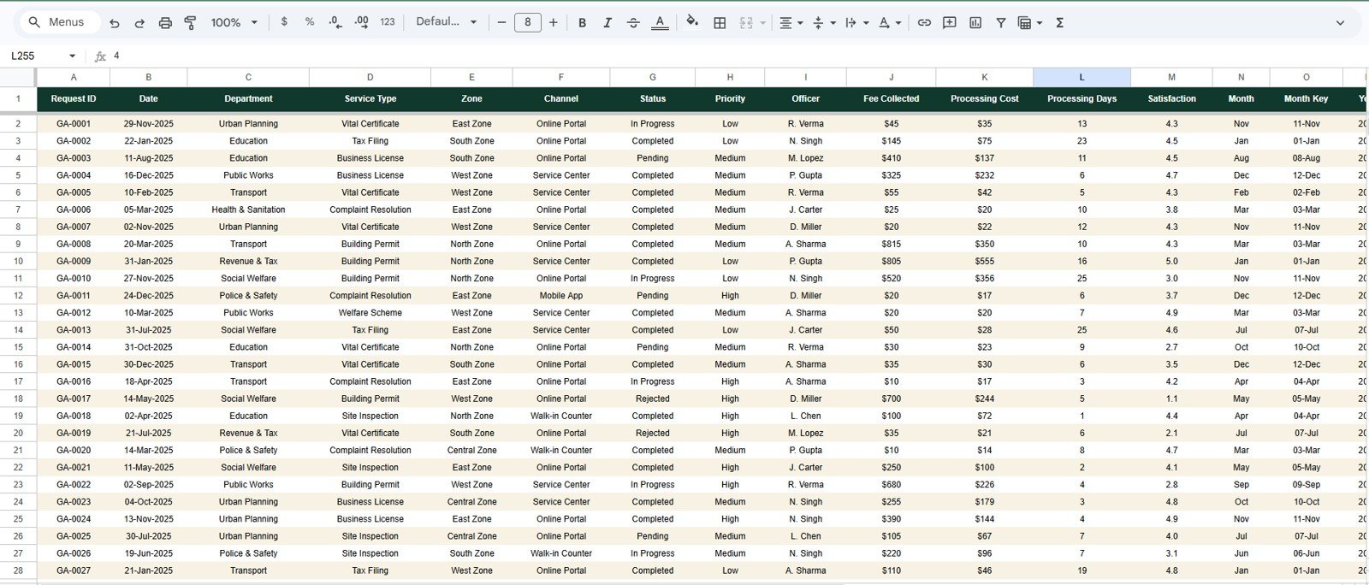Open the text wrapping dropdown
The image size is (1369, 585).
point(856,23)
